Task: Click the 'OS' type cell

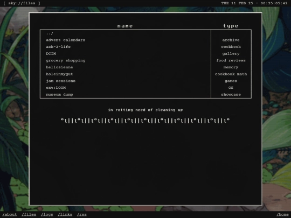Action: tap(231, 88)
